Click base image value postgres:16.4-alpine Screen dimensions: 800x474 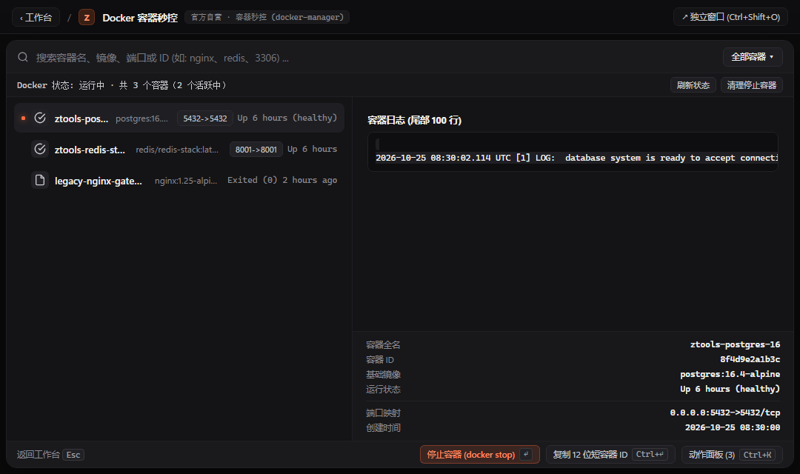pos(730,374)
